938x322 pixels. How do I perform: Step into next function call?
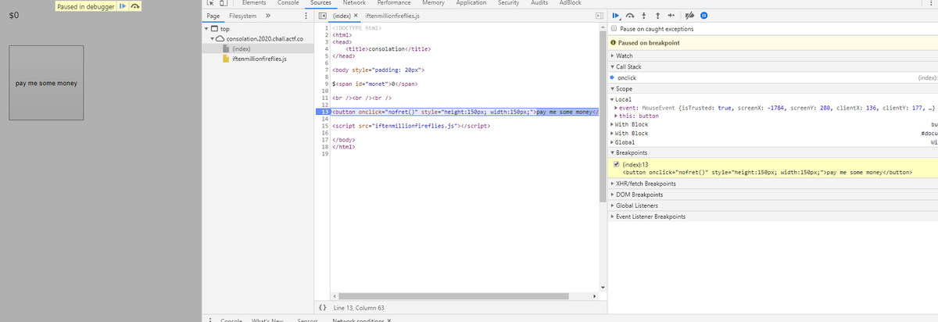643,16
